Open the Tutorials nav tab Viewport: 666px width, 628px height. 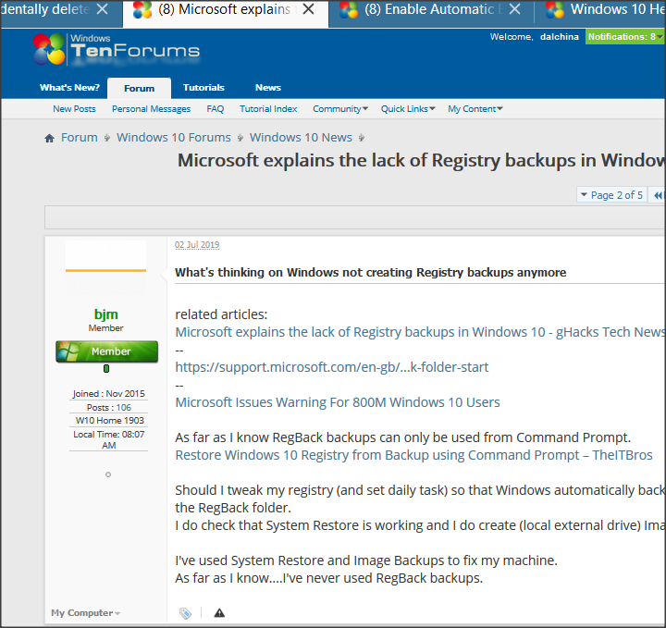pyautogui.click(x=203, y=88)
